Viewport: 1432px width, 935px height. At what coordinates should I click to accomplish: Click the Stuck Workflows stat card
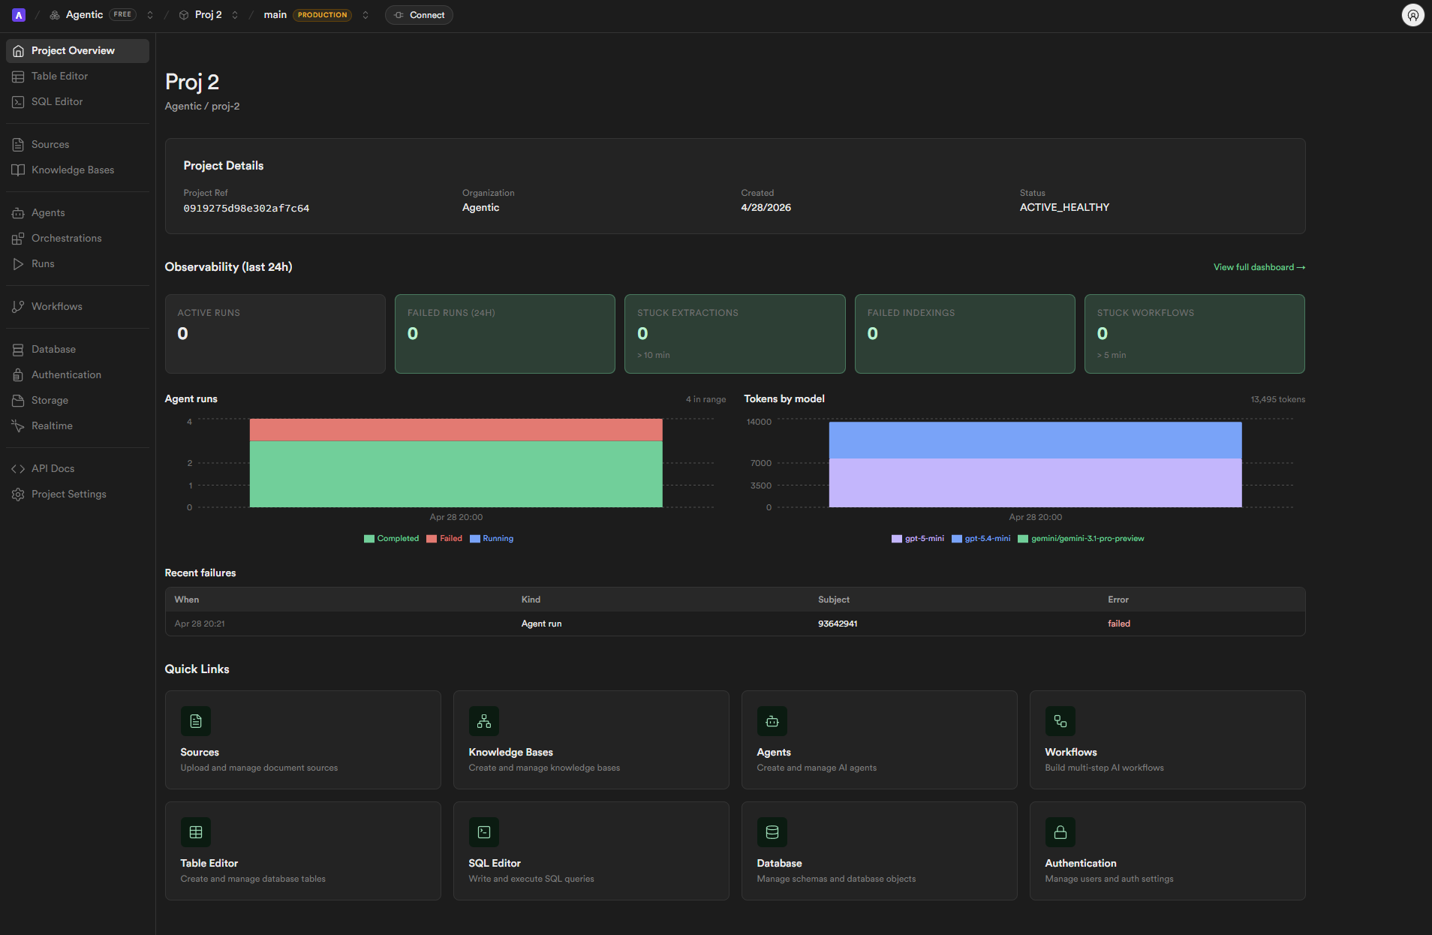(1195, 334)
